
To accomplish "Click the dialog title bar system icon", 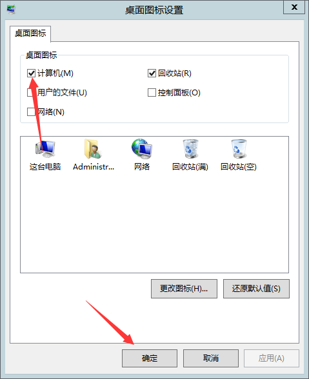I will (x=11, y=10).
